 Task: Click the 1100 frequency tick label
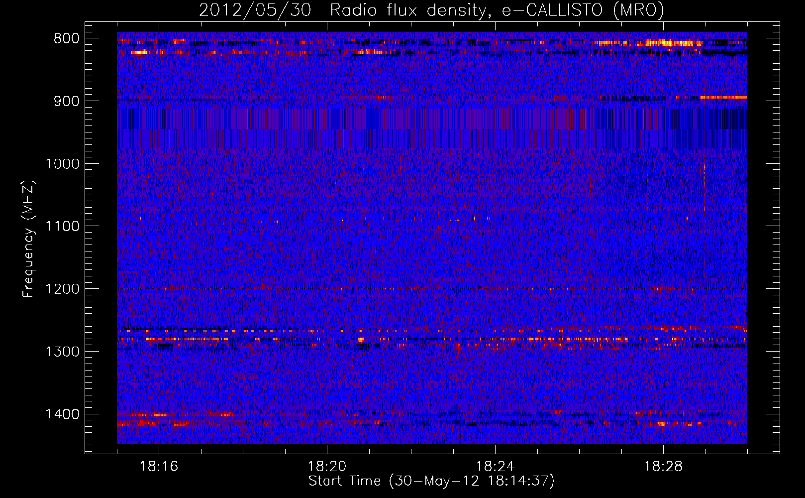coord(62,227)
